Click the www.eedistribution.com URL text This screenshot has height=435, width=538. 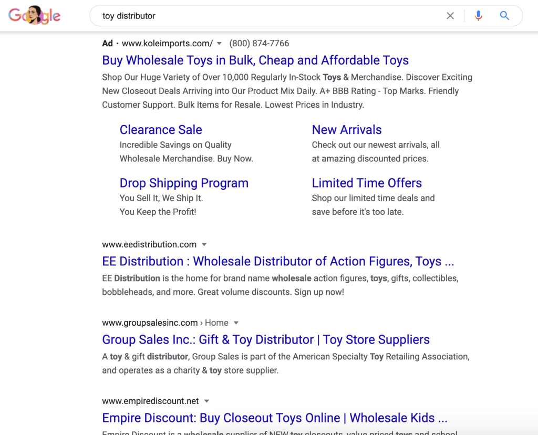[x=149, y=245]
